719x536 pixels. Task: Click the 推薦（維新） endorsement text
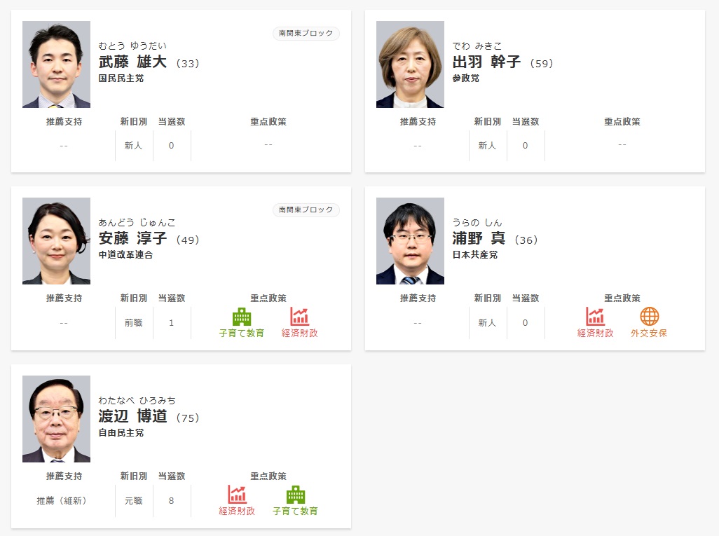coord(62,501)
